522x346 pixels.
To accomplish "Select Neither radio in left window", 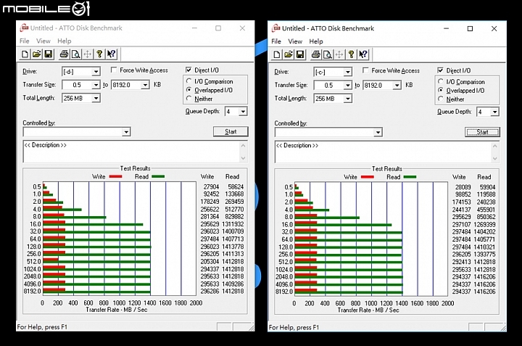I will [188, 99].
